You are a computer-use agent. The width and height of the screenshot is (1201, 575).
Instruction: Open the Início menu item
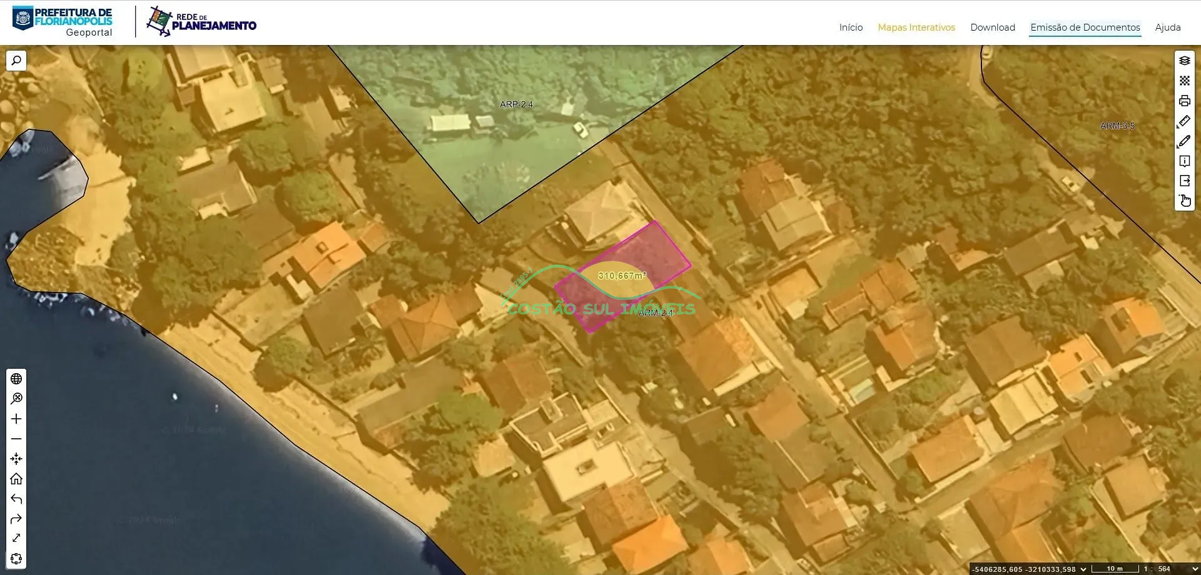coord(851,27)
